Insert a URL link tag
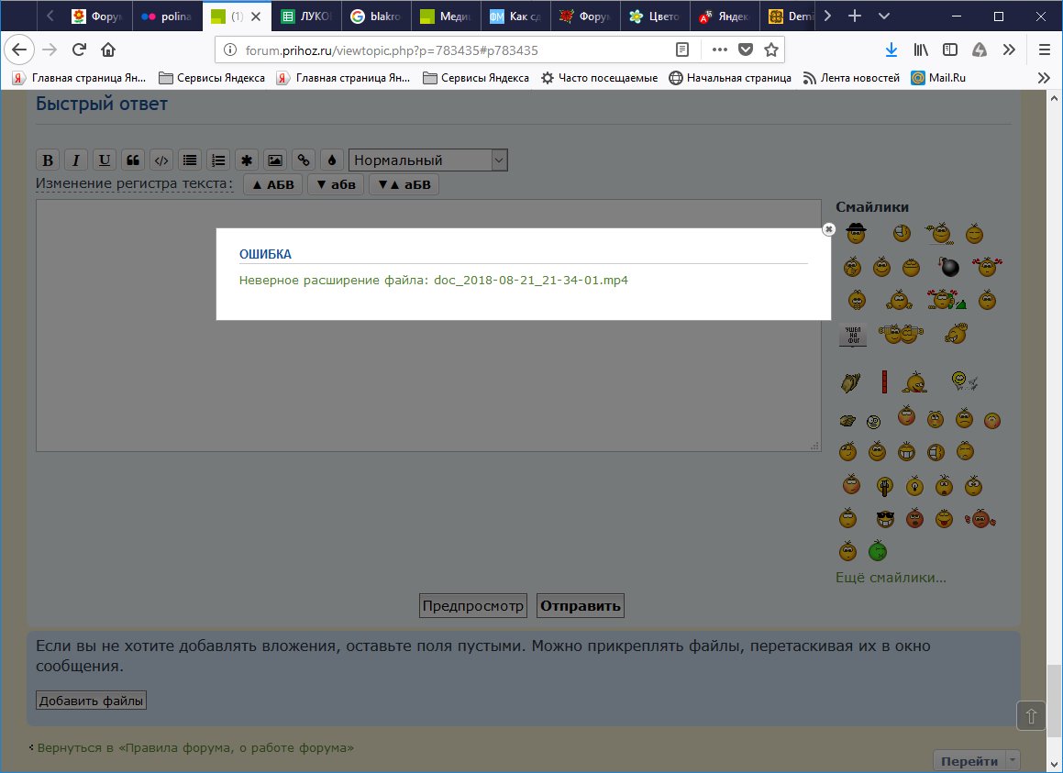Screen dimensions: 1063x773 tap(304, 160)
